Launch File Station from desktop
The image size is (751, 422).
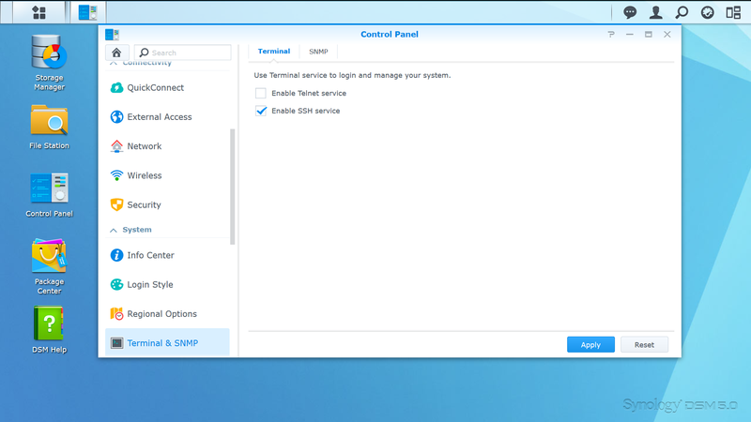pyautogui.click(x=49, y=127)
